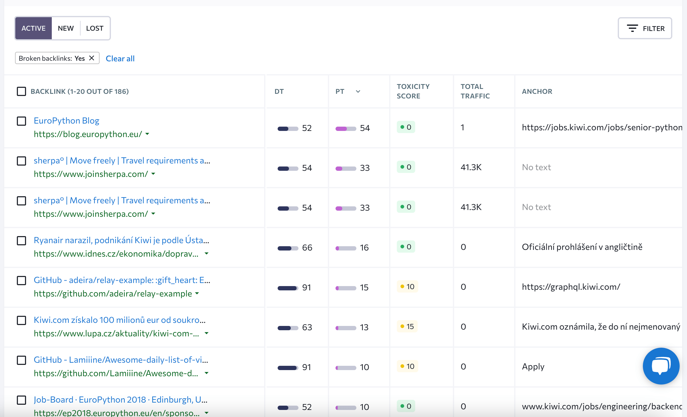This screenshot has height=417, width=687.
Task: Switch to the NEW tab
Action: click(x=65, y=28)
